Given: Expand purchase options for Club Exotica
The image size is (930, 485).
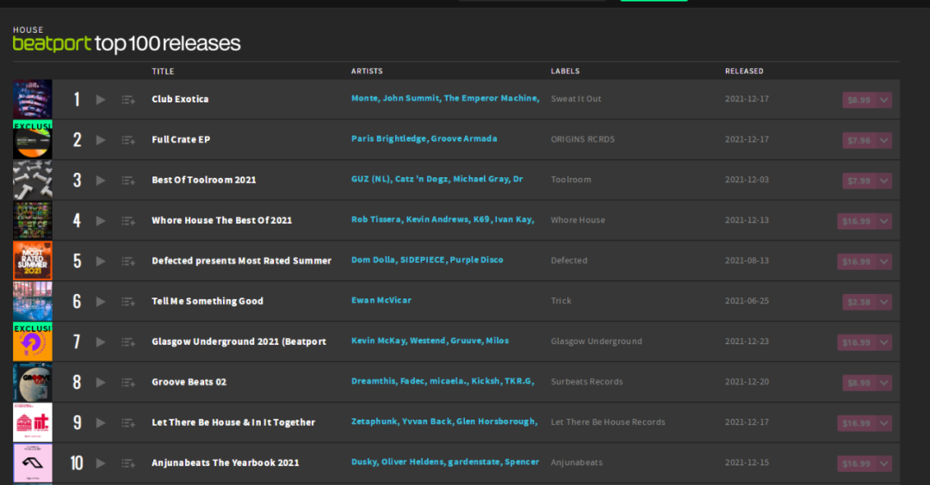Looking at the screenshot, I should coord(884,100).
